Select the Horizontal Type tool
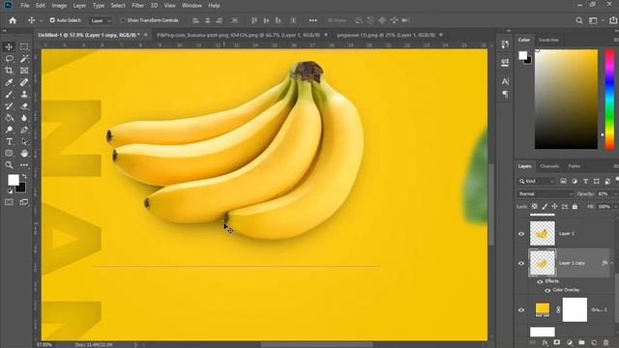Viewport: 619px width, 348px height. (x=9, y=141)
